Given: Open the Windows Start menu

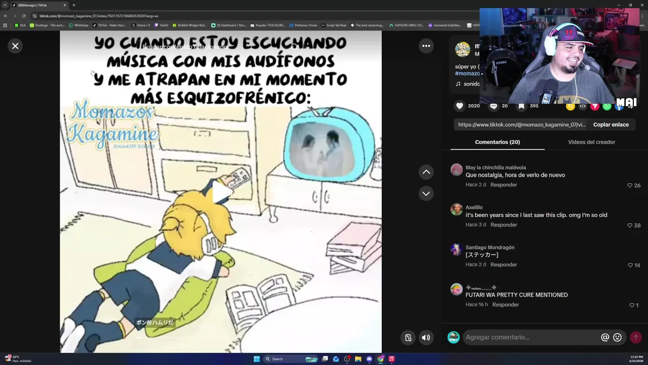Looking at the screenshot, I should [257, 359].
